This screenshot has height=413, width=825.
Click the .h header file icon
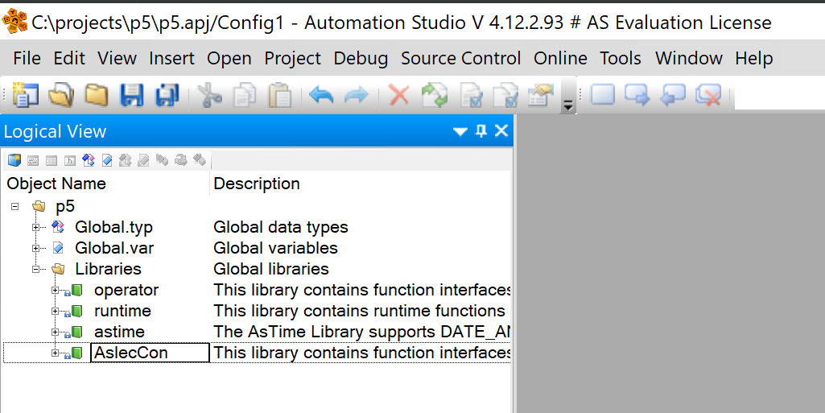[x=69, y=160]
